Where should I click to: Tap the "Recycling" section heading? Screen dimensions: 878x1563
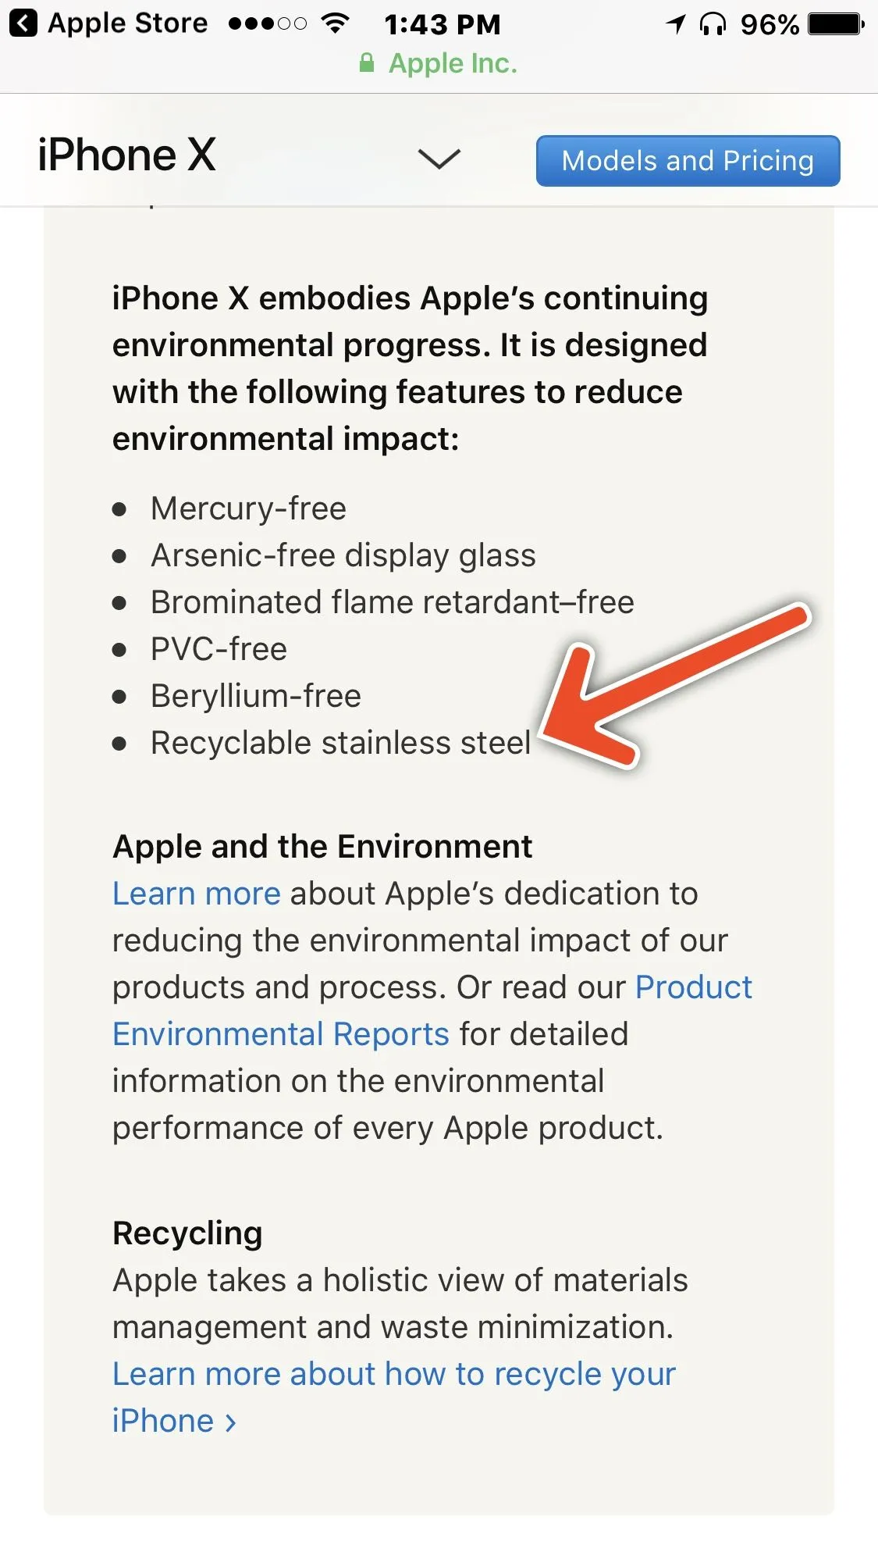[187, 1233]
